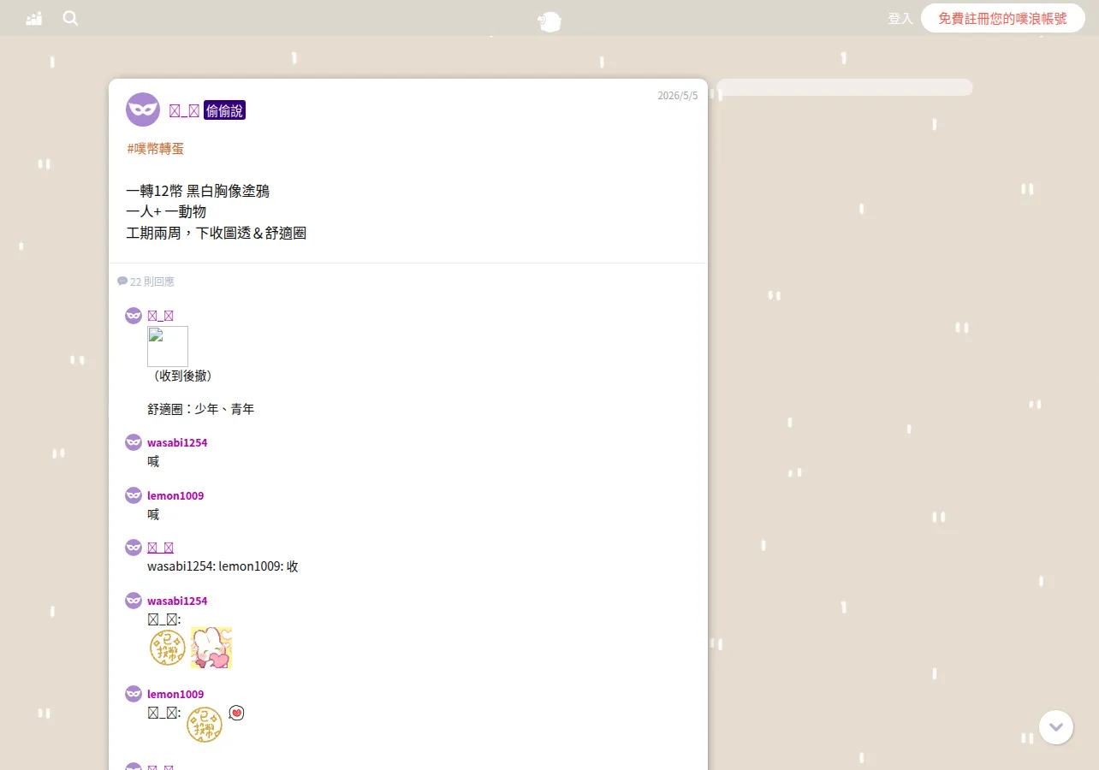Open wasabi1254's username above the rabbit sticker

coord(177,601)
